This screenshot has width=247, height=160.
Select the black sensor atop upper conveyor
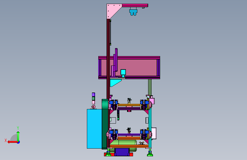(x=129, y=100)
